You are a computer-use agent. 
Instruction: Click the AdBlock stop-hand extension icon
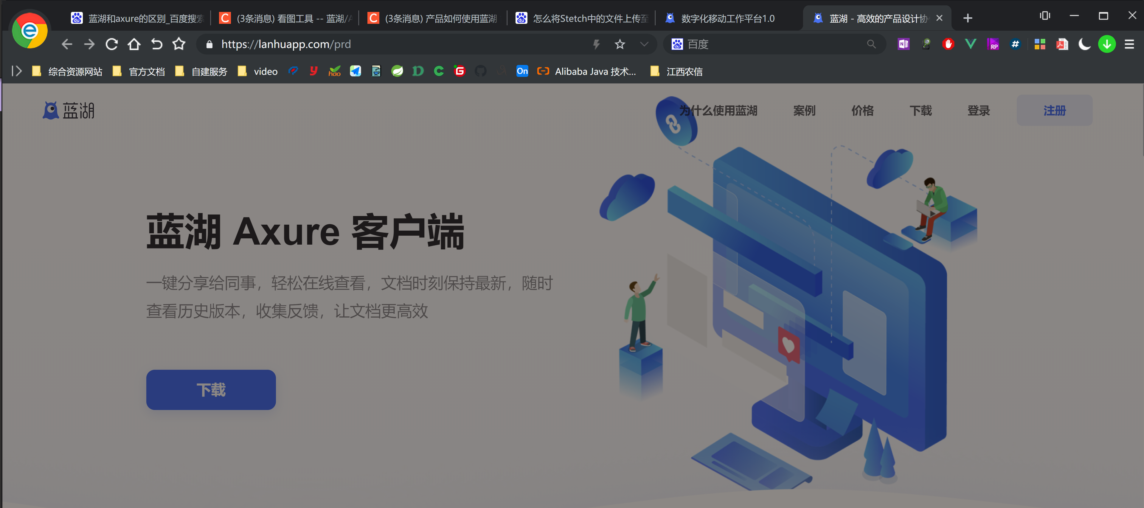tap(948, 44)
